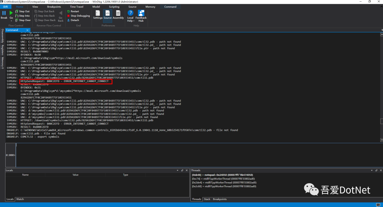Open the Memory ribbon tab
This screenshot has width=383, height=207.
(x=150, y=7)
